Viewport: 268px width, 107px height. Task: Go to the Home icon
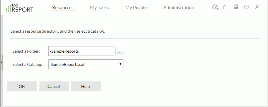coord(225,7)
